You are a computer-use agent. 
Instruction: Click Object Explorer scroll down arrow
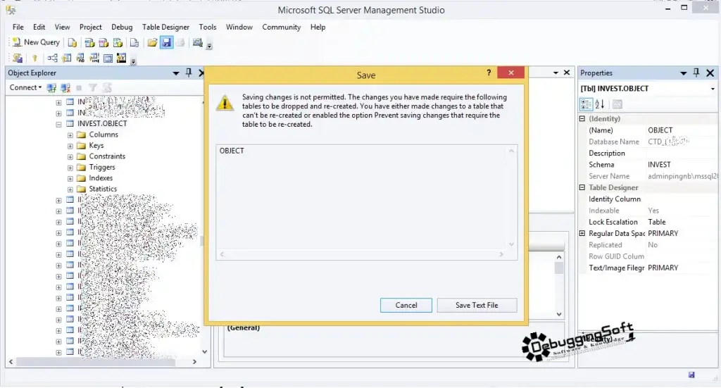pyautogui.click(x=205, y=351)
